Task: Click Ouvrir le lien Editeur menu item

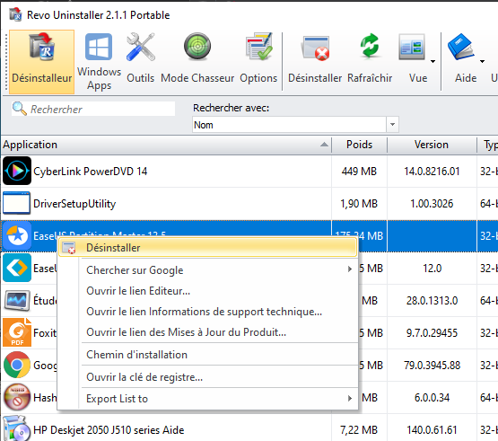Action: pos(208,291)
